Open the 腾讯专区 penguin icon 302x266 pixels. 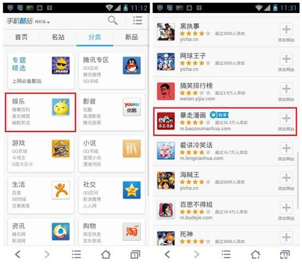coord(132,65)
